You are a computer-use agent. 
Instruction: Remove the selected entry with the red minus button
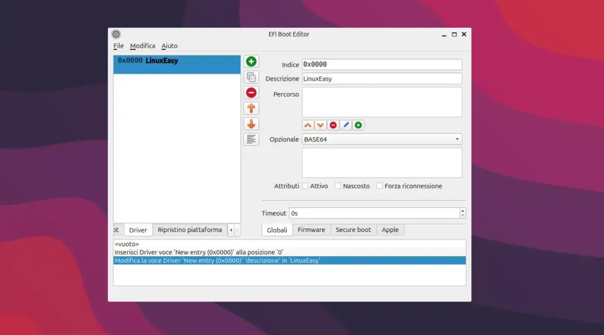click(x=251, y=92)
